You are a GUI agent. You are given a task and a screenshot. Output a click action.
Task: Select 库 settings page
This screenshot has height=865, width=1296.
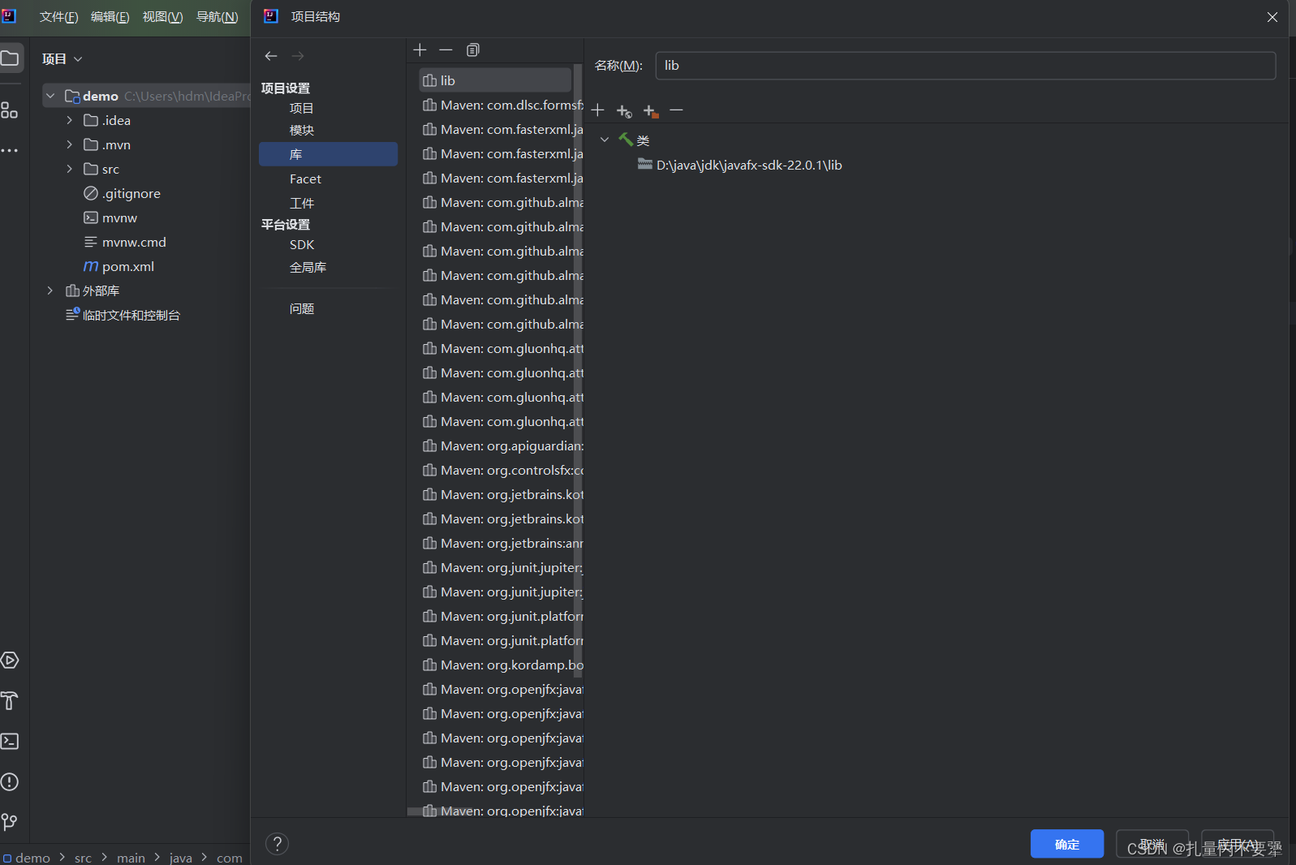click(328, 154)
